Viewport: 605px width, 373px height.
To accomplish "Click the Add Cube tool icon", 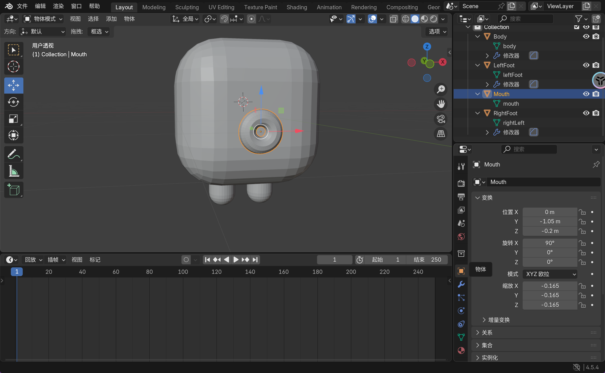I will pos(14,190).
